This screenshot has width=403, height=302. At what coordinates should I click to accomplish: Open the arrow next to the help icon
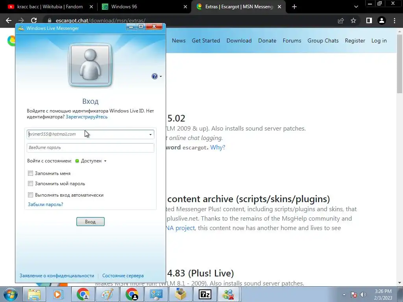[x=161, y=76]
